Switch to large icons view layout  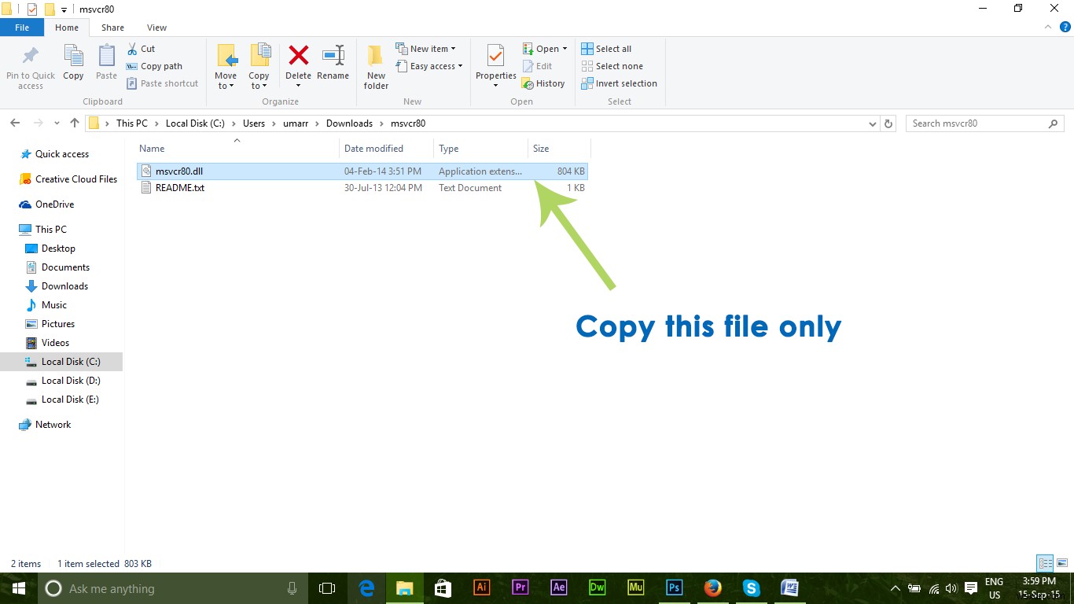click(1061, 563)
